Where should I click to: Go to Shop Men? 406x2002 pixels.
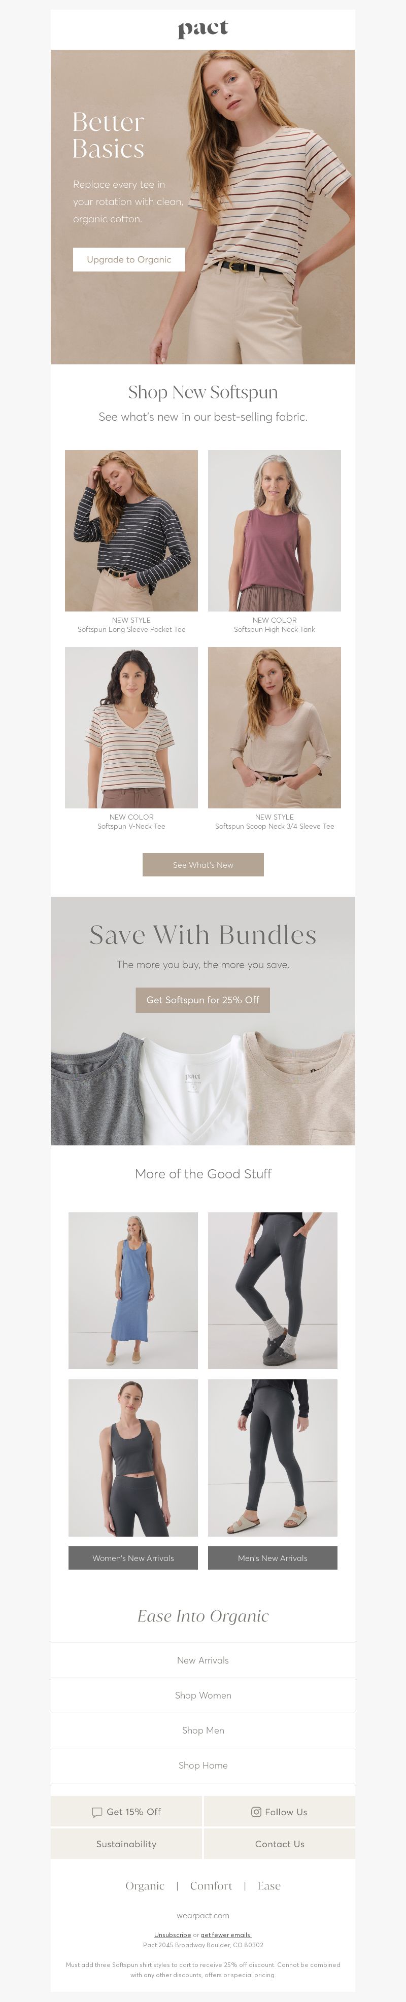pyautogui.click(x=203, y=1730)
